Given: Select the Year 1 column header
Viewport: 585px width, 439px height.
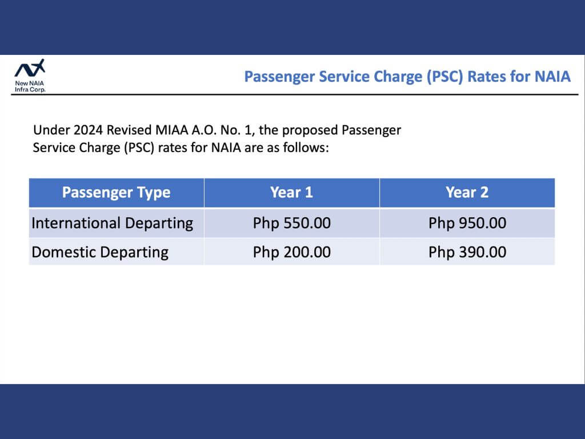Looking at the screenshot, I should pos(292,193).
